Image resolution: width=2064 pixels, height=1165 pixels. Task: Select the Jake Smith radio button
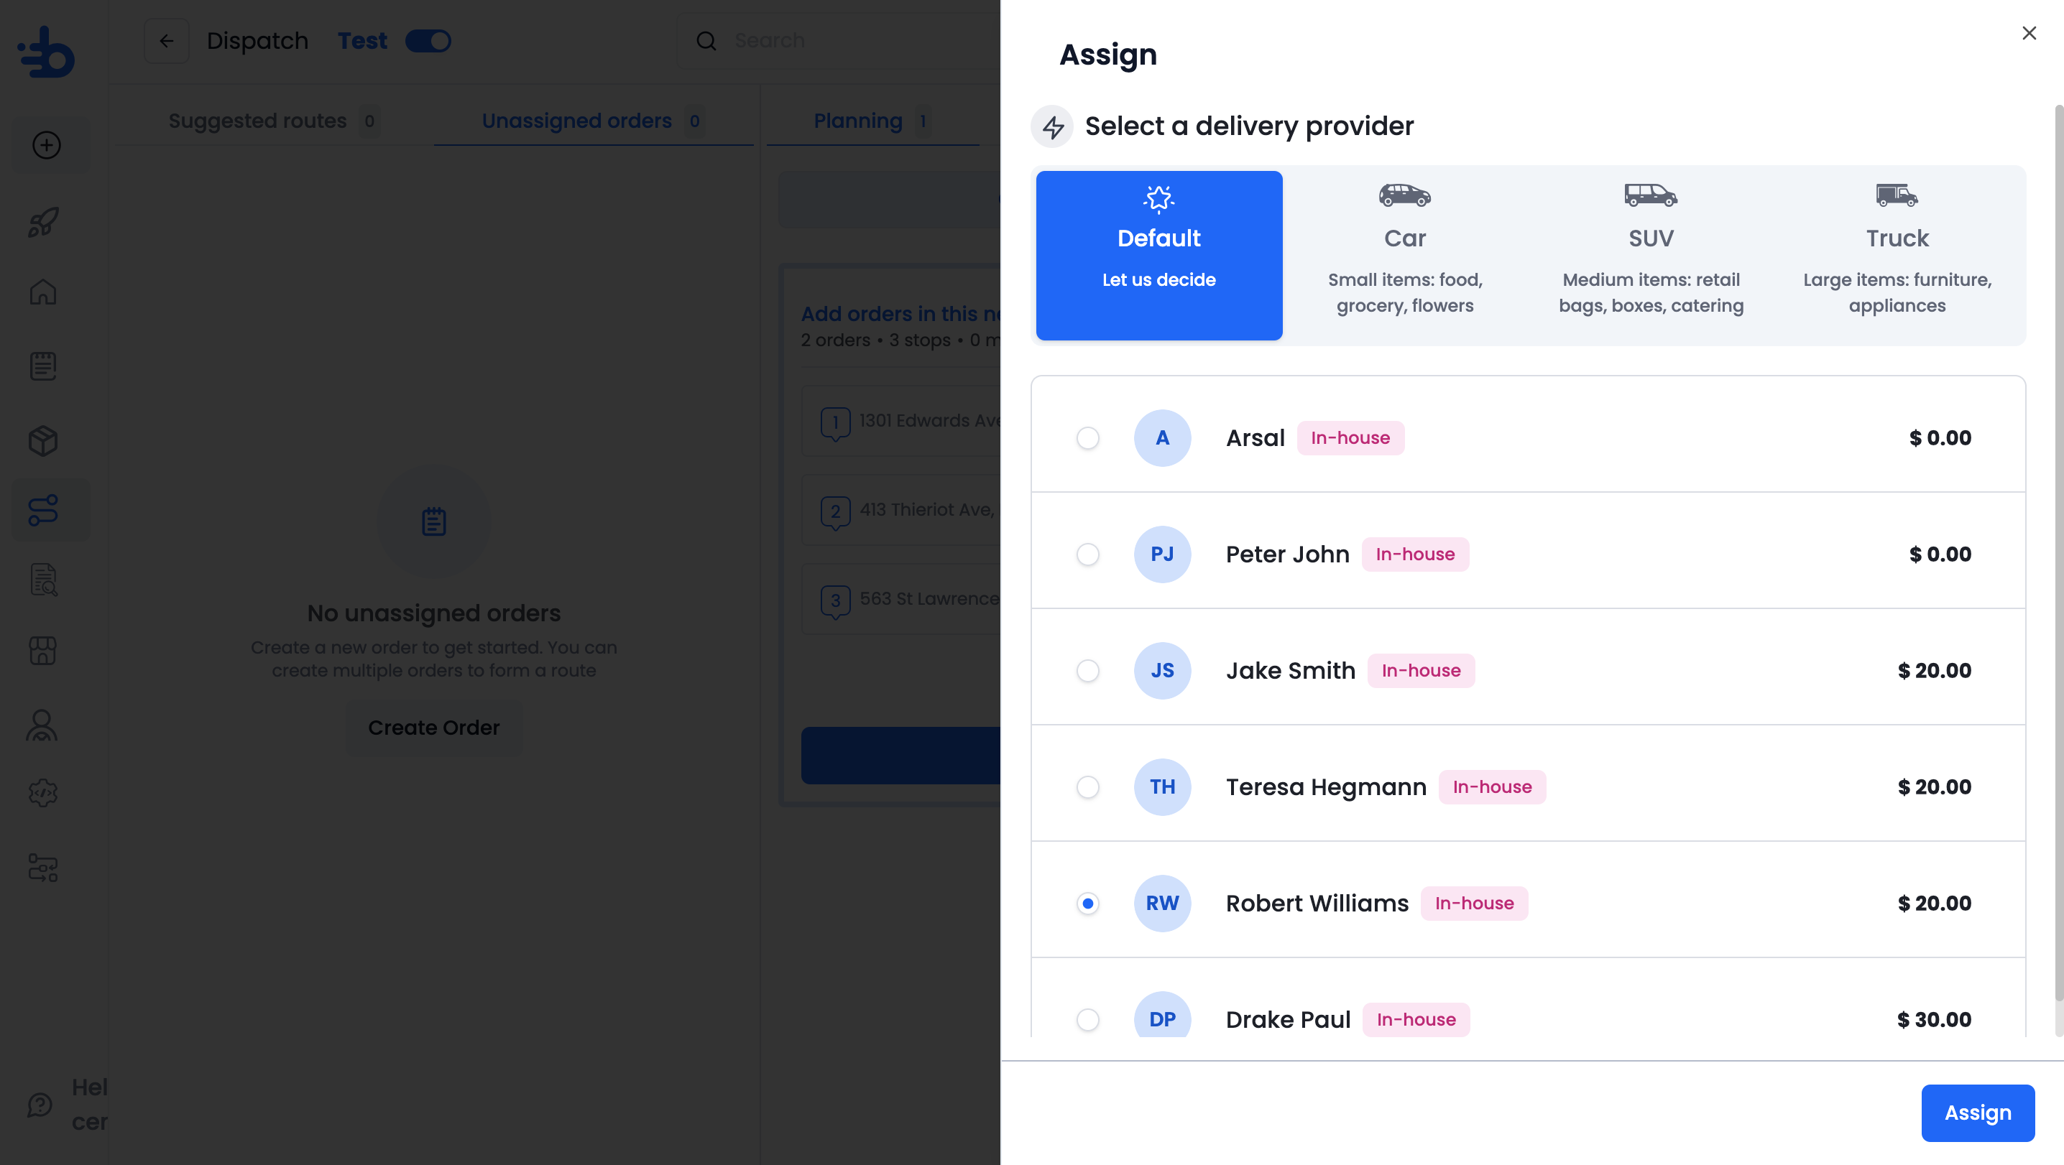pos(1087,670)
